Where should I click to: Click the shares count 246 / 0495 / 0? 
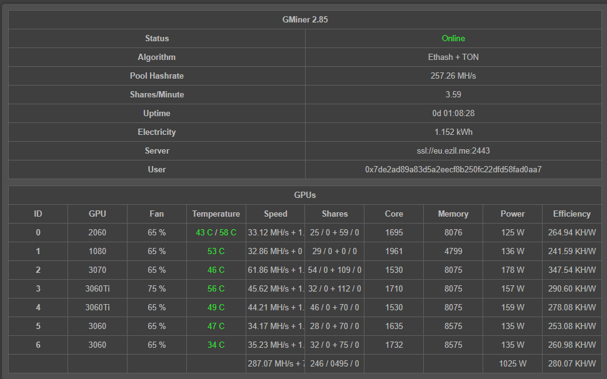[334, 363]
